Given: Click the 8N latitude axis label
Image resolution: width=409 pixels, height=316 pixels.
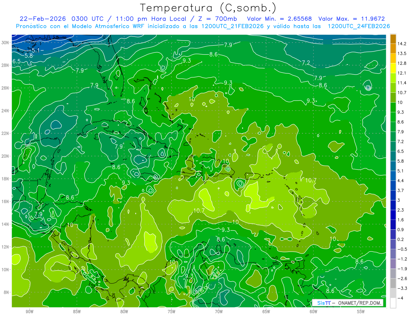Looking at the screenshot, I should pos(7,292).
